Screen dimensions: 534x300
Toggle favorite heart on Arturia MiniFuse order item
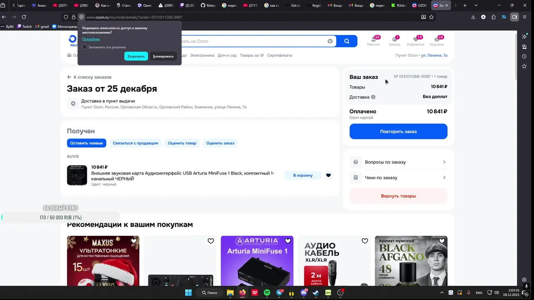328,175
